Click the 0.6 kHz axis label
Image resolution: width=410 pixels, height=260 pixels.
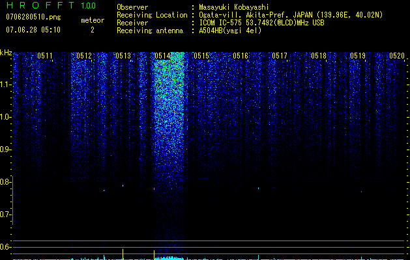(x=5, y=247)
